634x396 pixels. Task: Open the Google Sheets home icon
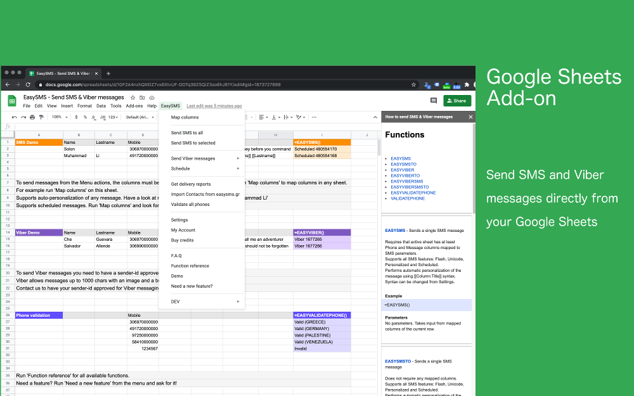point(12,101)
